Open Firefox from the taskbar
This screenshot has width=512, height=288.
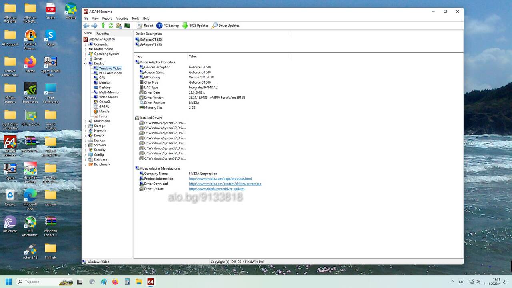pyautogui.click(x=116, y=282)
